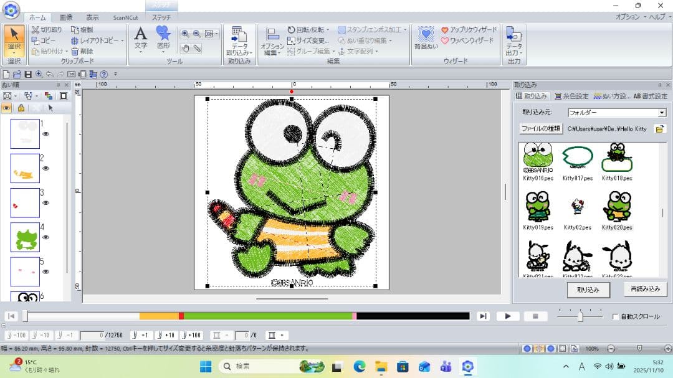Open the 糸色設定 panel tab

tap(571, 97)
